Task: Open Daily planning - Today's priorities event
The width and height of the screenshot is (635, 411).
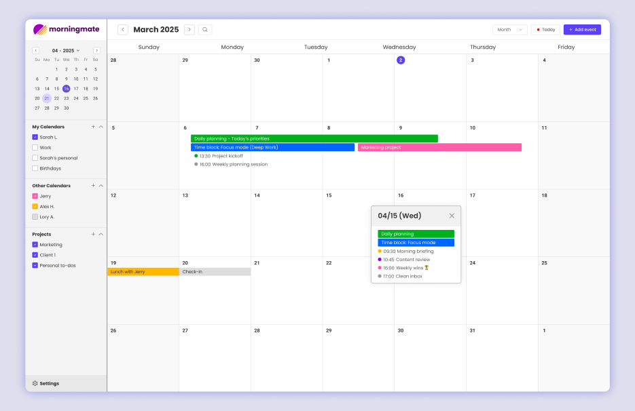Action: click(314, 139)
